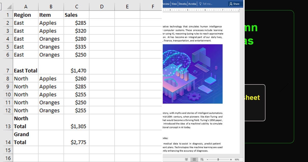Switch to the View tab

174,4
